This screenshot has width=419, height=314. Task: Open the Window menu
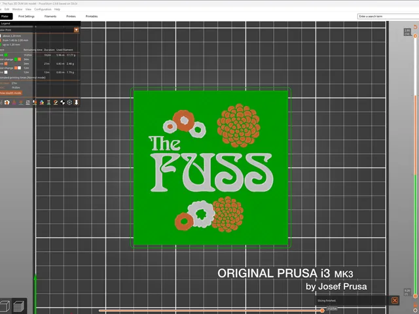tap(18, 9)
